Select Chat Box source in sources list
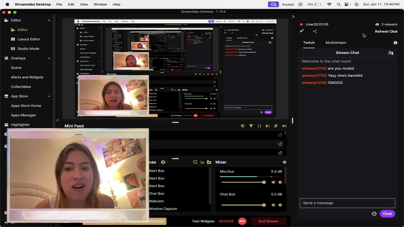404x227 pixels. pos(157,194)
